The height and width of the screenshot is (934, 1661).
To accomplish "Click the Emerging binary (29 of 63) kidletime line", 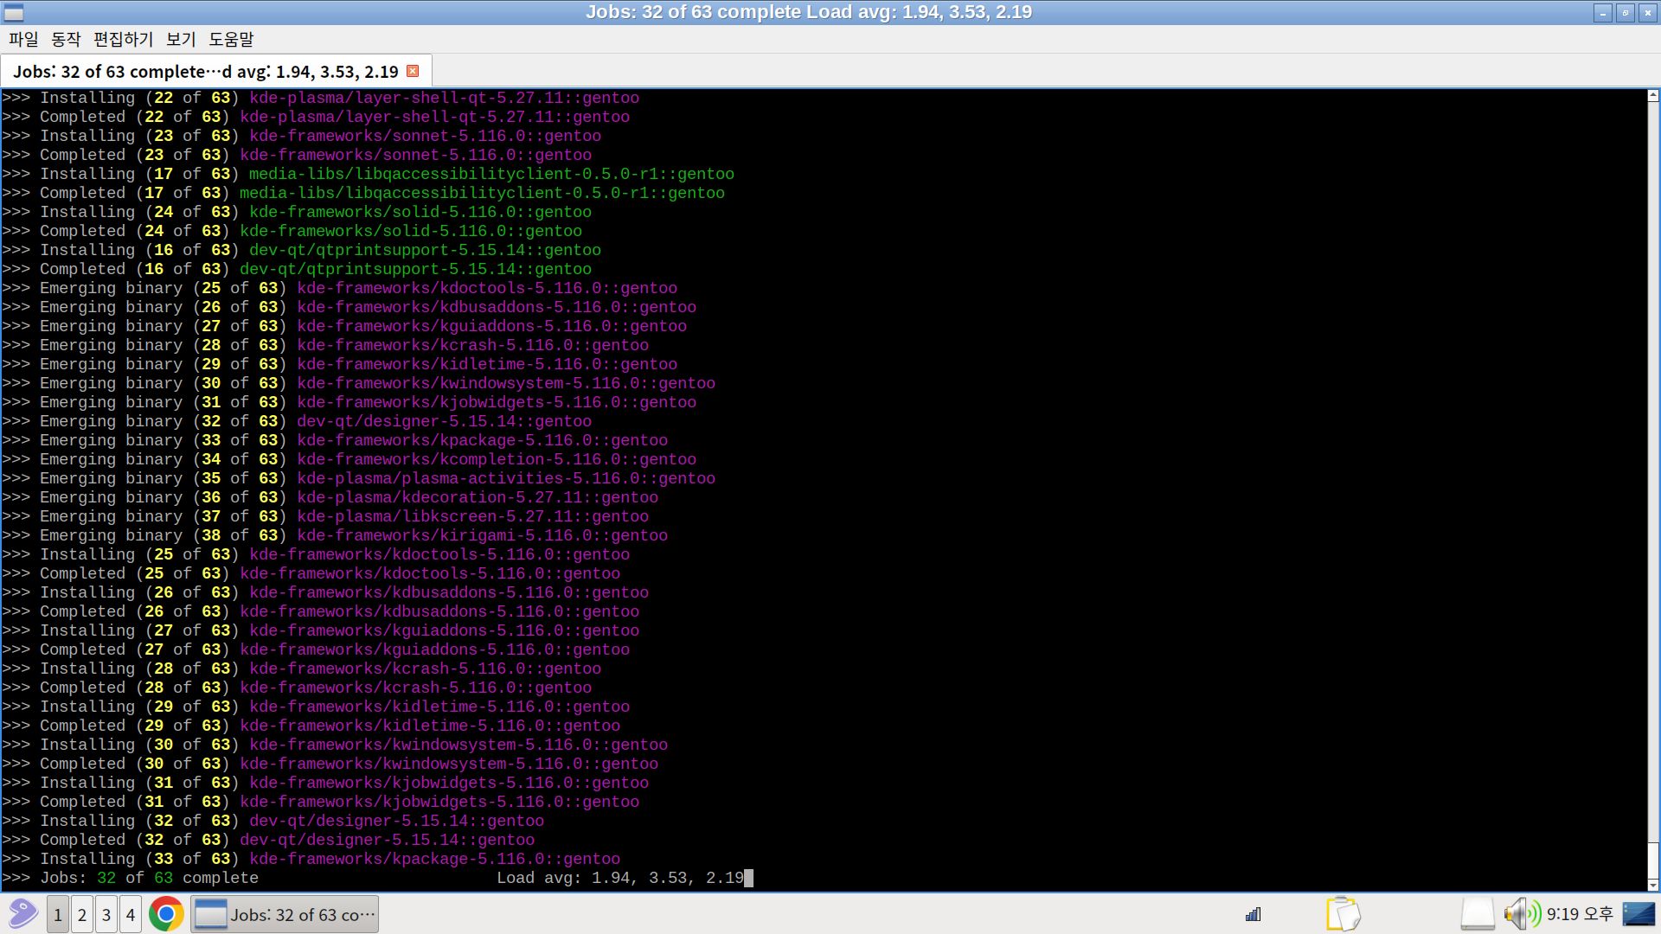I will click(x=340, y=364).
